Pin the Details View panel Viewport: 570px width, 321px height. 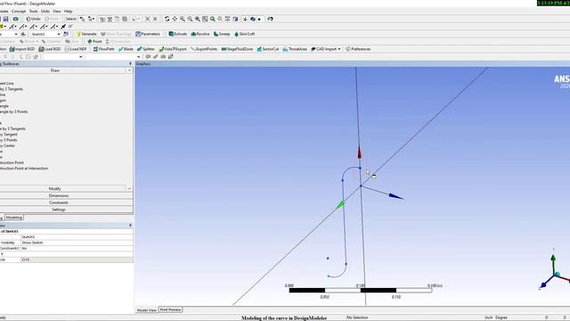tap(130, 226)
